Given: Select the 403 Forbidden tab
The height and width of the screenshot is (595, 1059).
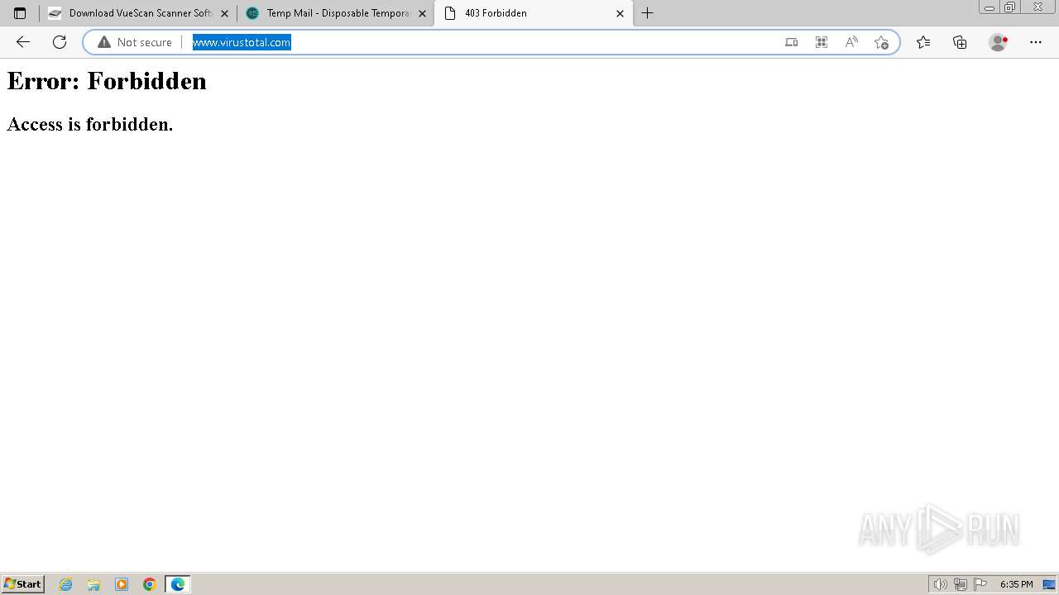Looking at the screenshot, I should [x=534, y=13].
